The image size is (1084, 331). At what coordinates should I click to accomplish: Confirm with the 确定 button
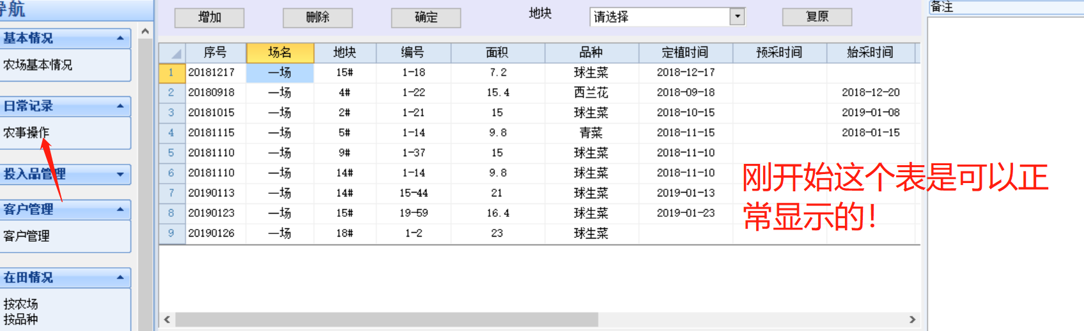[x=426, y=17]
